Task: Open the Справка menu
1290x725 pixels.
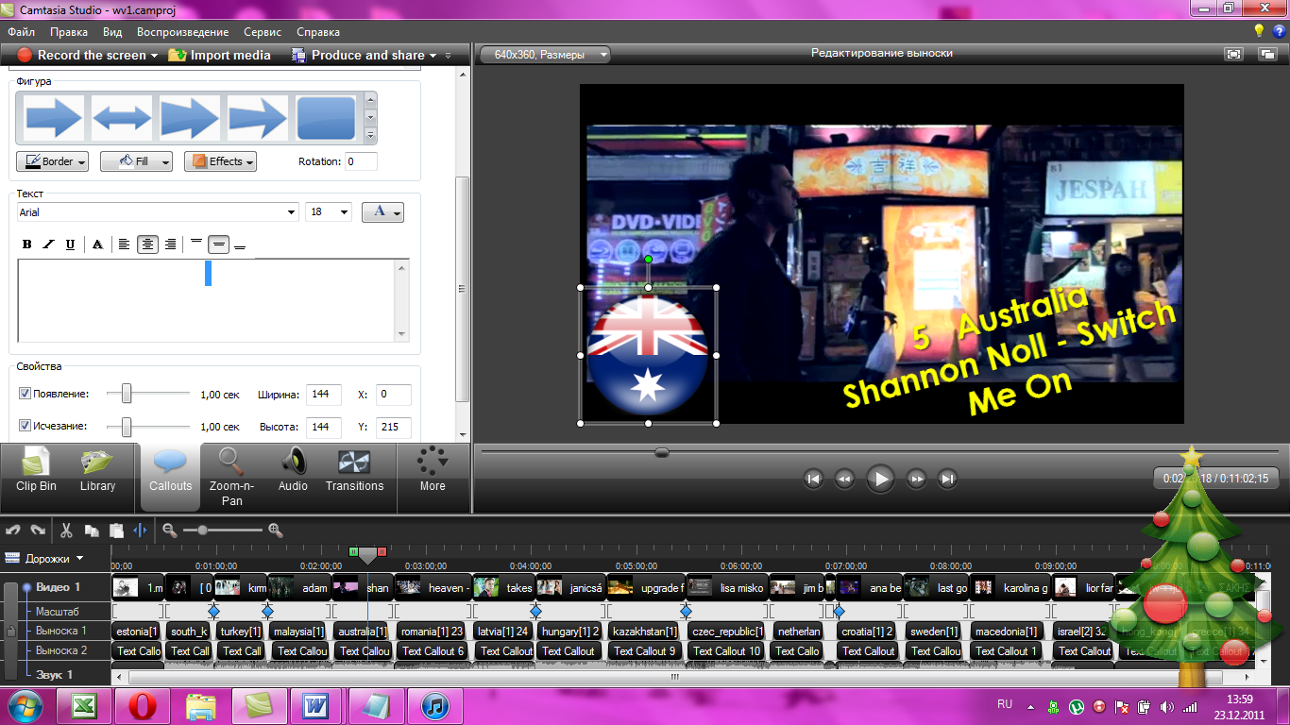Action: pos(318,32)
